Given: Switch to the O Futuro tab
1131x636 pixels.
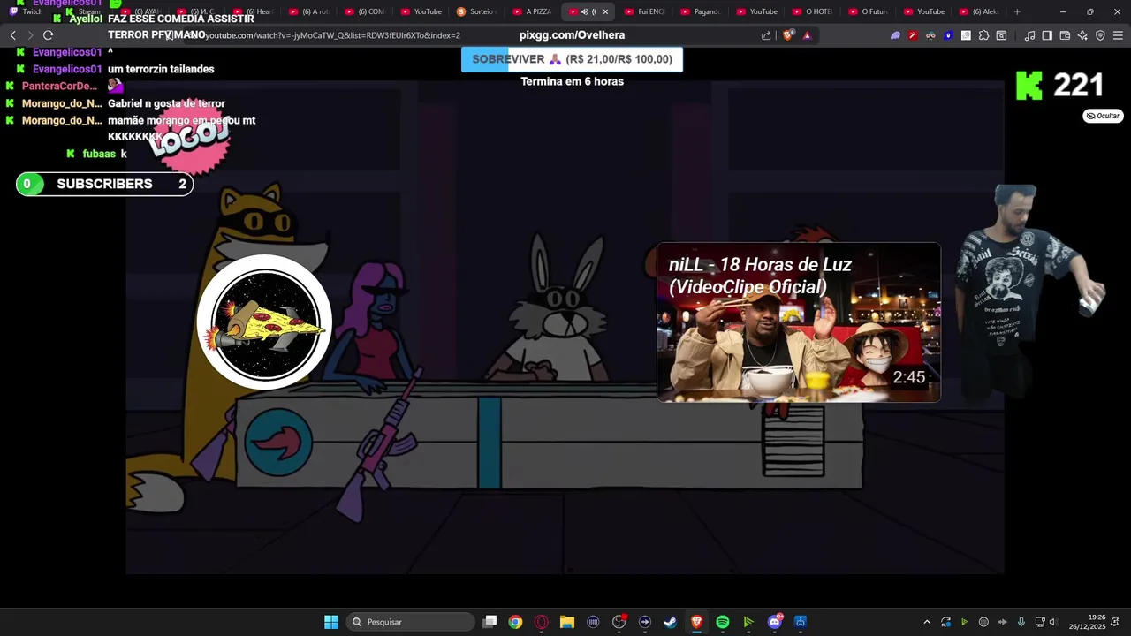Looking at the screenshot, I should pos(868,11).
